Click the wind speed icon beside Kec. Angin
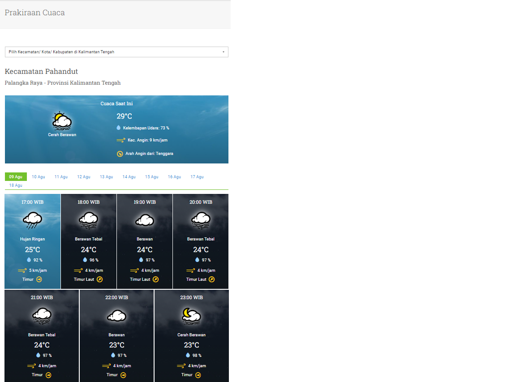Viewport: 516px width, 382px height. [121, 140]
